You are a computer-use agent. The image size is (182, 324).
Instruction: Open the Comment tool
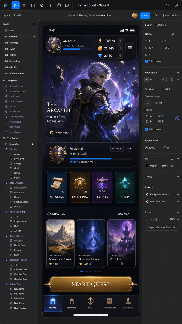(x=67, y=5)
